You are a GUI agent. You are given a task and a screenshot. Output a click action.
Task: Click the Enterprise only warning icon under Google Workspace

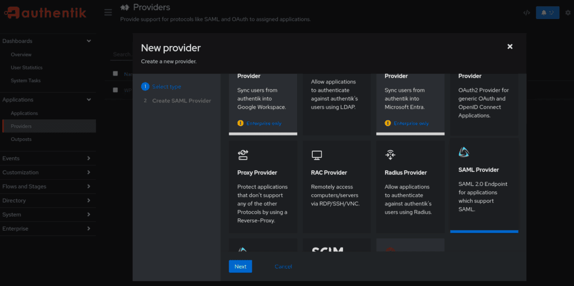click(240, 123)
